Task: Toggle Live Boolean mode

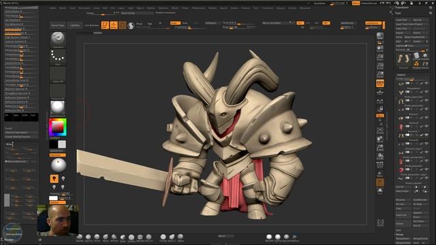Action: (91, 25)
